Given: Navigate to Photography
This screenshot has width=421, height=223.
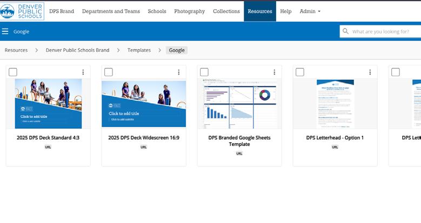Looking at the screenshot, I should click(189, 11).
